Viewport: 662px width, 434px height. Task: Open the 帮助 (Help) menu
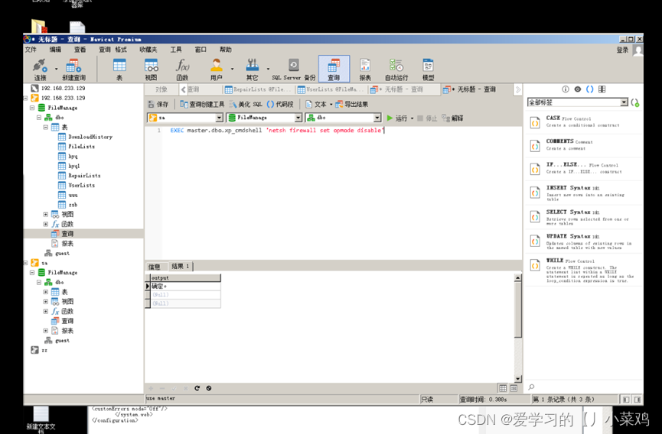pyautogui.click(x=226, y=50)
